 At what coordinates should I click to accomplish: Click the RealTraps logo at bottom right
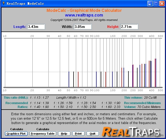coord(131,132)
